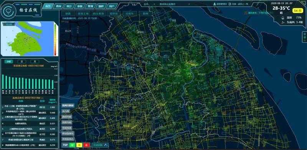The image size is (307, 150).
Task: Open the side tab on right map edge
Action: pyautogui.click(x=304, y=37)
